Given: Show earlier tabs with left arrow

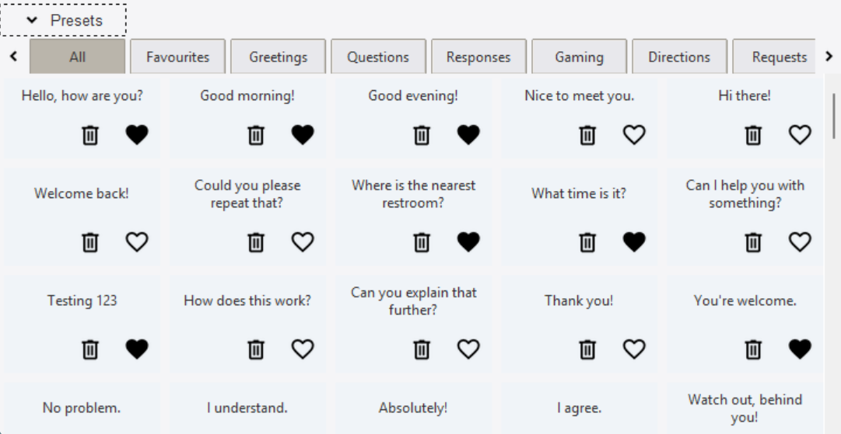Looking at the screenshot, I should click(x=14, y=56).
